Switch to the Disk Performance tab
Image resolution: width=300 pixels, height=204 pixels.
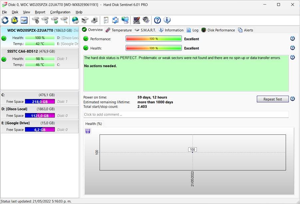coord(218,30)
